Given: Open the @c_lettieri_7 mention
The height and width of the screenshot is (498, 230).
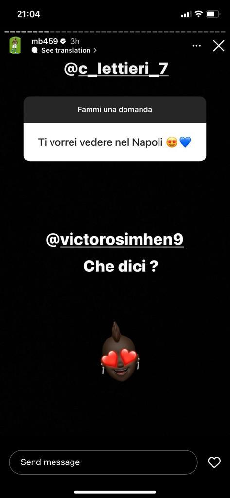Looking at the screenshot, I should click(116, 70).
